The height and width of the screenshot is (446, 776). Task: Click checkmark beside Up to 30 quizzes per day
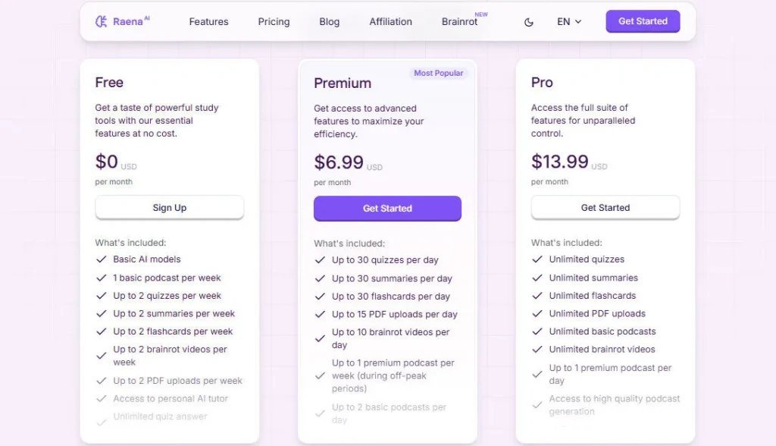click(320, 260)
